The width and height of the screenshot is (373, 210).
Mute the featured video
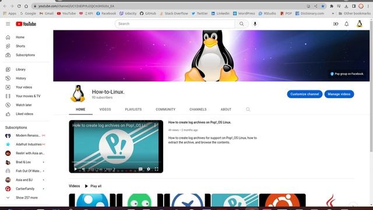[83, 169]
